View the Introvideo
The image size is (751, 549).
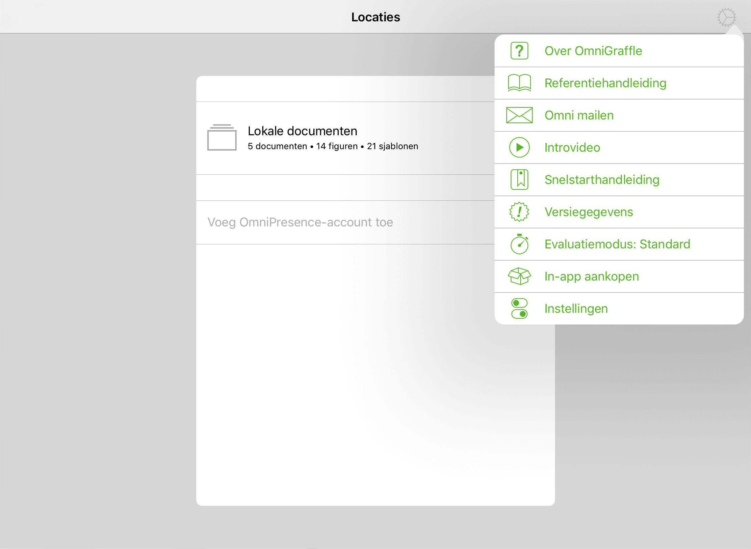(572, 147)
